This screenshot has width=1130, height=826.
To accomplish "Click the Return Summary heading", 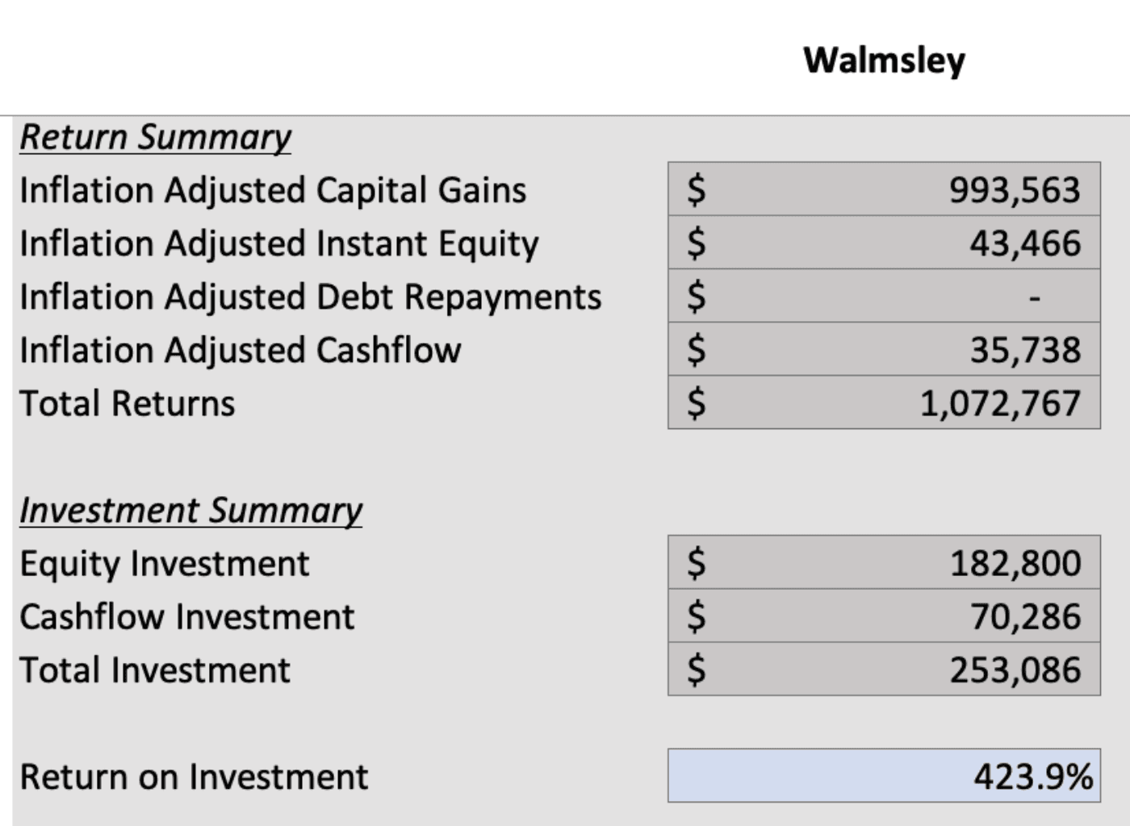I will pyautogui.click(x=155, y=137).
